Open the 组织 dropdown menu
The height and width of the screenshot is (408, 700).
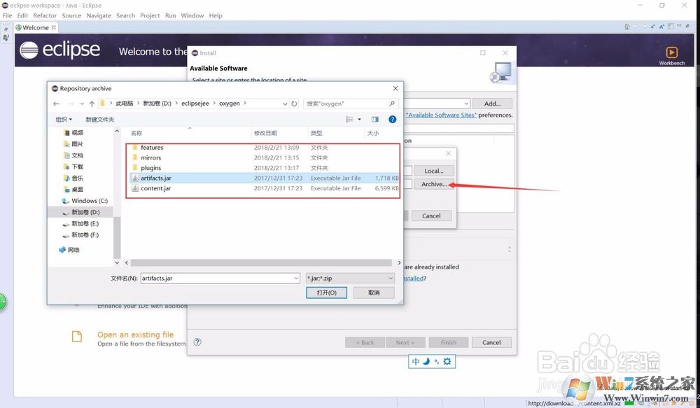tap(64, 119)
